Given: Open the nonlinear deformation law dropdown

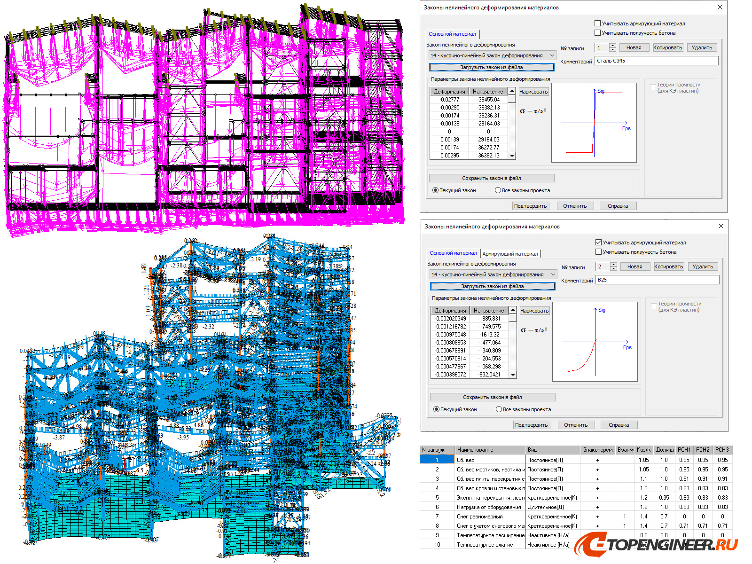Looking at the screenshot, I should (552, 55).
